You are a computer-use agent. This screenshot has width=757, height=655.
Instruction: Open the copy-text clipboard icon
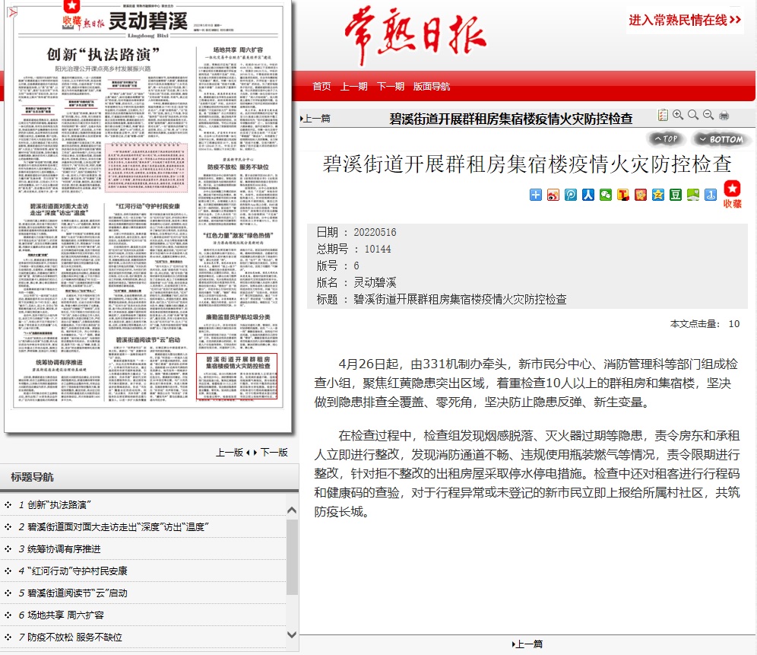click(x=663, y=115)
